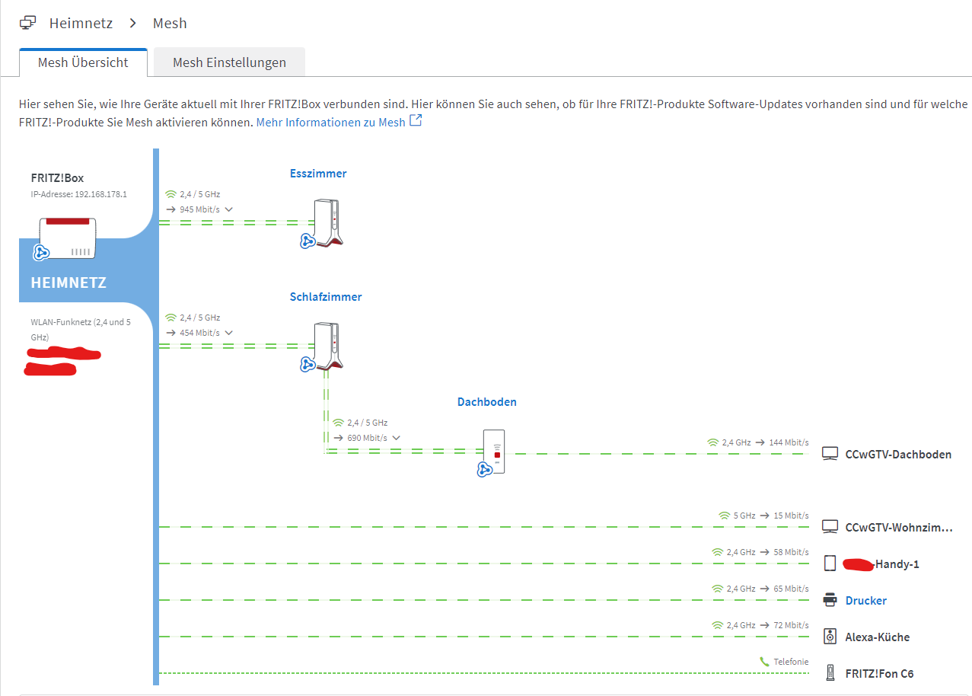
Task: Click the phone icon beside Handy-1
Action: pos(830,564)
